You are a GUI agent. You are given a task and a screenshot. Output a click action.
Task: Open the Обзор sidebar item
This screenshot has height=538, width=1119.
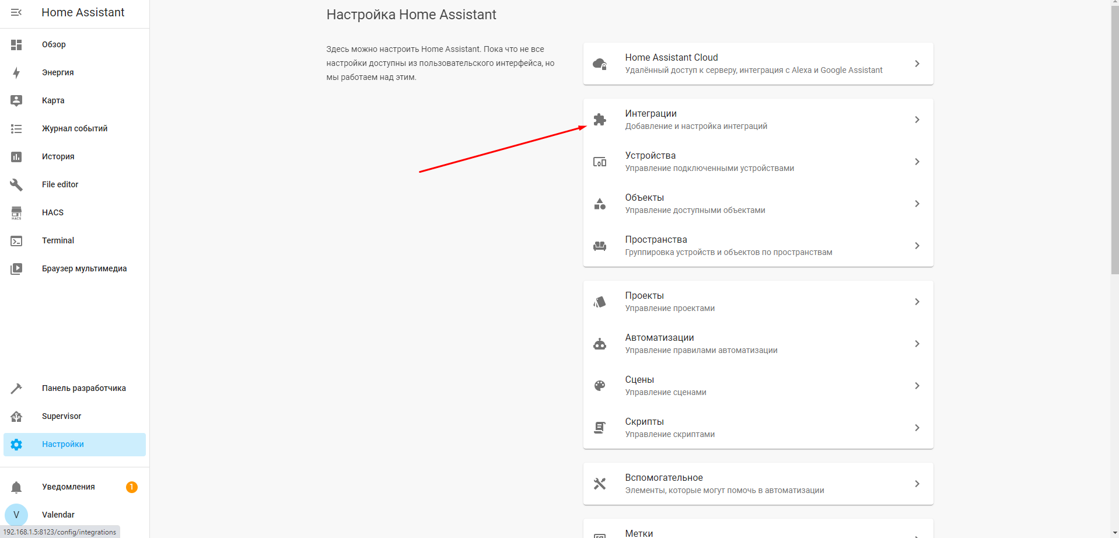tap(75, 44)
